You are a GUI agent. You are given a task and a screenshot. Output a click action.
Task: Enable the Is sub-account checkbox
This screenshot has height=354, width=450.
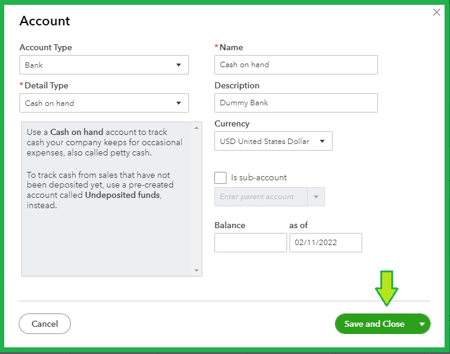pyautogui.click(x=220, y=178)
